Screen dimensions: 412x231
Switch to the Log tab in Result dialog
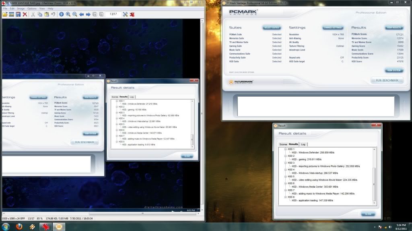(x=303, y=144)
